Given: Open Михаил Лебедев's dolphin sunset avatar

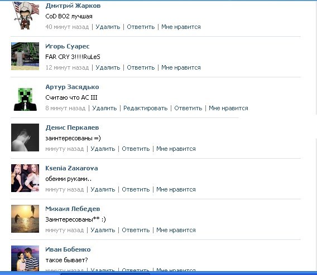Looking at the screenshot, I should [25, 219].
